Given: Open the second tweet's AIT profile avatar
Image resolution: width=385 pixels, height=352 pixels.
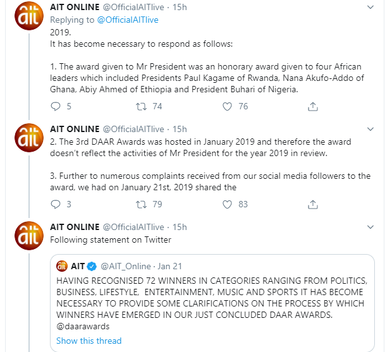Looking at the screenshot, I should (x=29, y=138).
